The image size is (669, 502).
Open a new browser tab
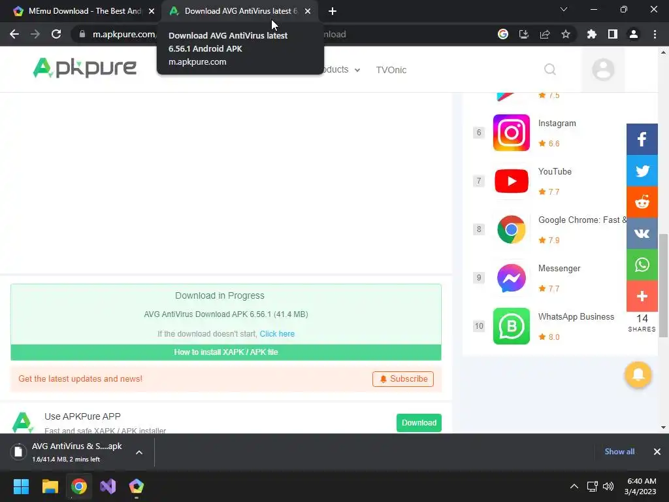333,11
